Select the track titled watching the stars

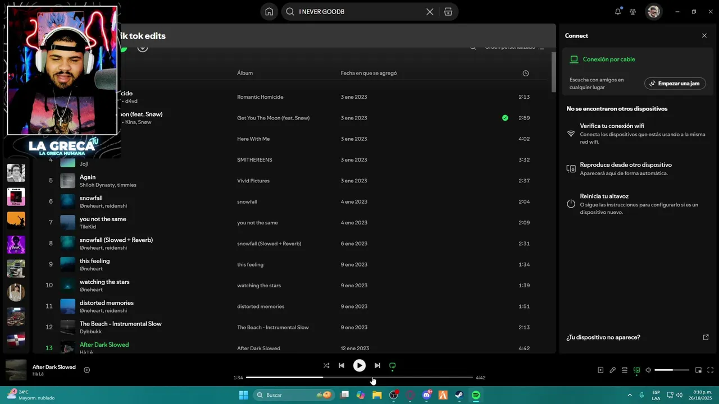(104, 282)
